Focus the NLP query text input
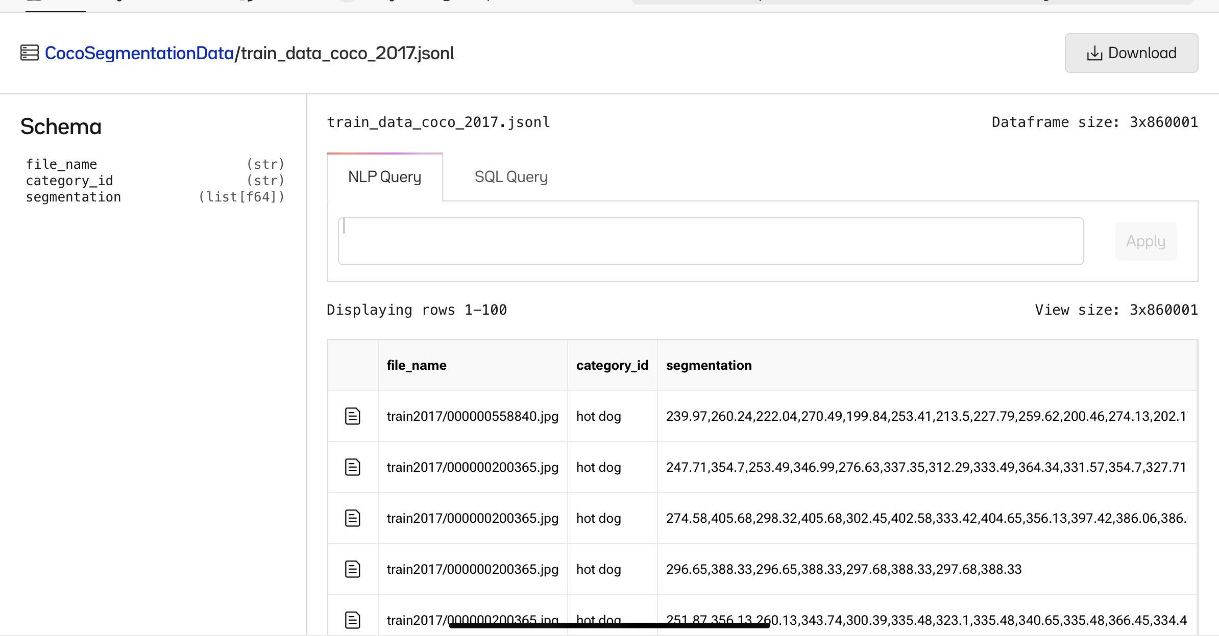The height and width of the screenshot is (636, 1219). click(x=711, y=241)
